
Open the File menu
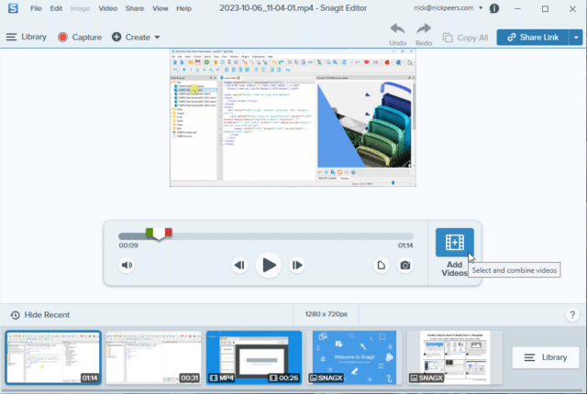36,8
